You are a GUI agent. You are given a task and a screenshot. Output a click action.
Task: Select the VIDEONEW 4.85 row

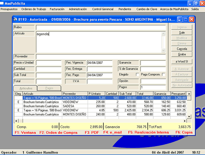point(100,110)
